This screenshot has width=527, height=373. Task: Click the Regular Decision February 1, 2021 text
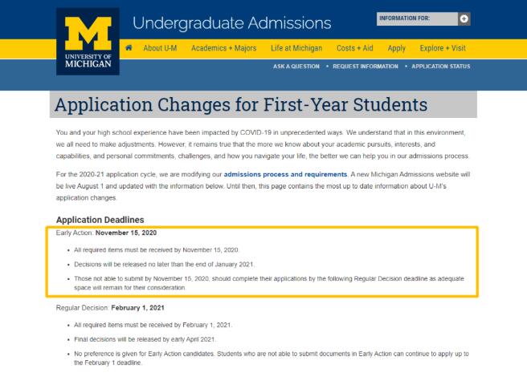point(110,308)
